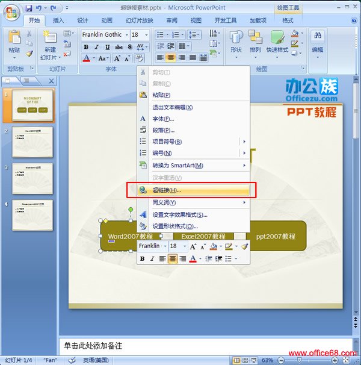Image resolution: width=361 pixels, height=365 pixels.
Task: Toggle text Shadow (S) in the ribbon
Action: click(x=130, y=47)
